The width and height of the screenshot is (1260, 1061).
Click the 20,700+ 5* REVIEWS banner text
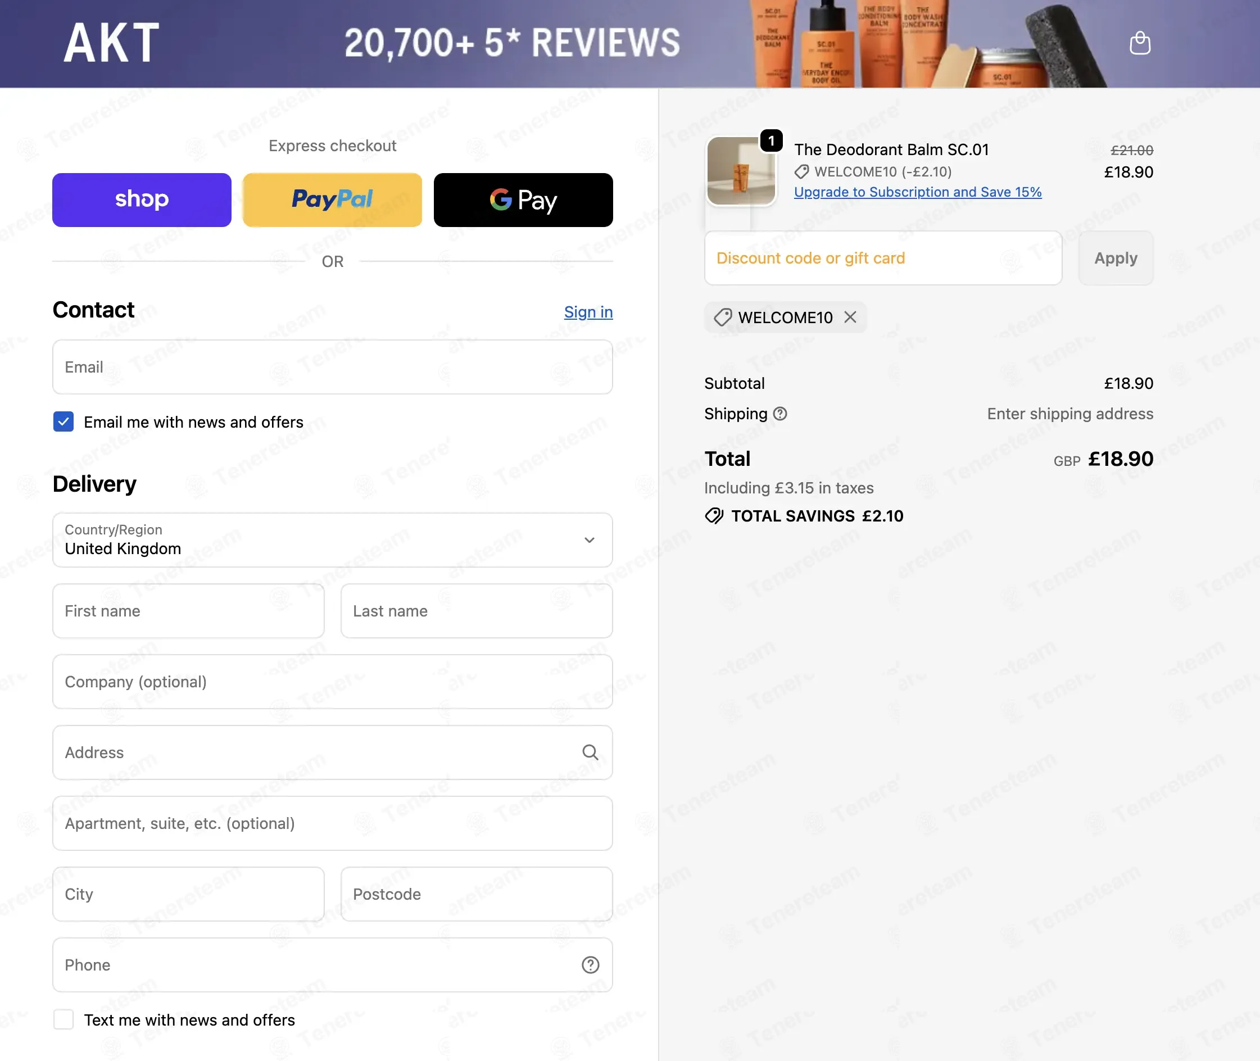[512, 43]
